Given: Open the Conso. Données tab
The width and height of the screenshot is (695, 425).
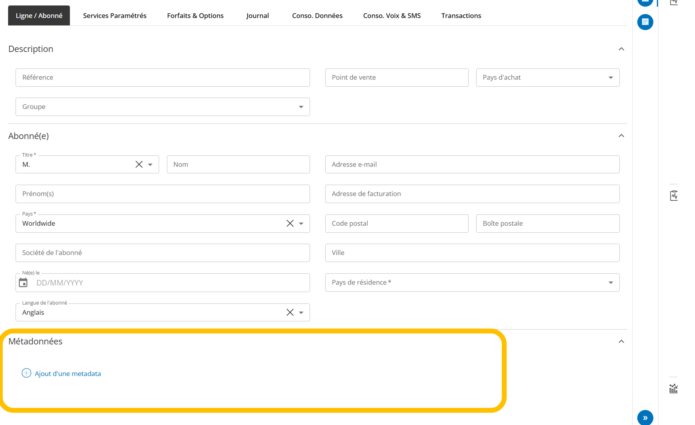Looking at the screenshot, I should [x=317, y=15].
